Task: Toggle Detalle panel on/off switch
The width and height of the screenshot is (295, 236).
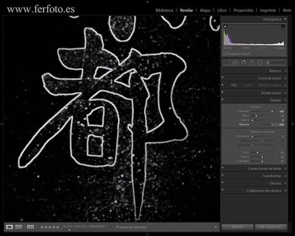Action: click(x=223, y=99)
